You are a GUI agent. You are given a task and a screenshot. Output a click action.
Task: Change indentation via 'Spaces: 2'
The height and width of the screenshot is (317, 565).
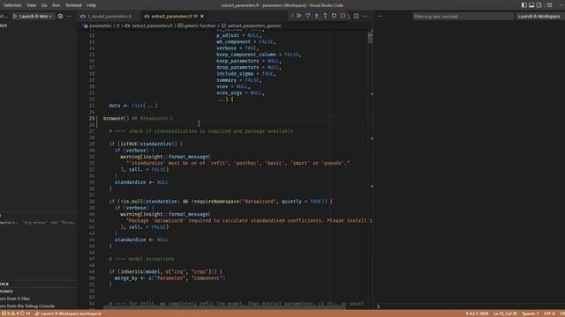[531, 313]
